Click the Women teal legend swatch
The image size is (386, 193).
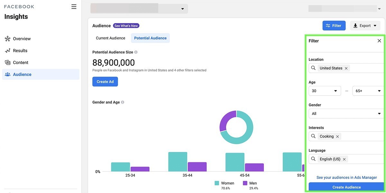click(217, 183)
